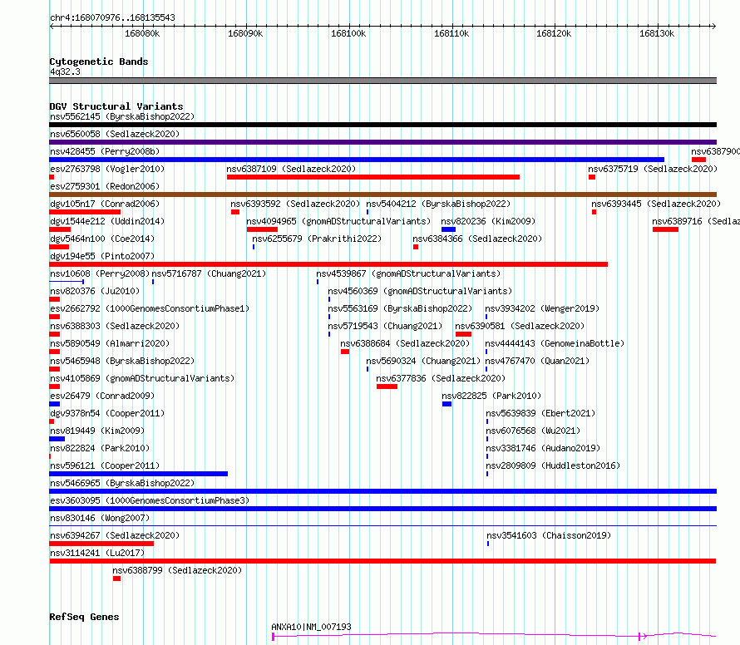740x645 pixels.
Task: Click nsv3381746 (Audano2019) label
Action: pyautogui.click(x=543, y=448)
